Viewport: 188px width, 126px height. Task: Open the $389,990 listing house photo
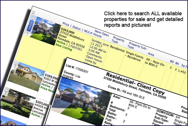pos(26,77)
